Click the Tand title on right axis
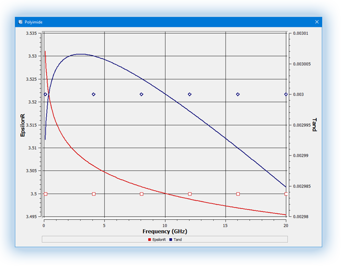347x271 pixels. (314, 125)
